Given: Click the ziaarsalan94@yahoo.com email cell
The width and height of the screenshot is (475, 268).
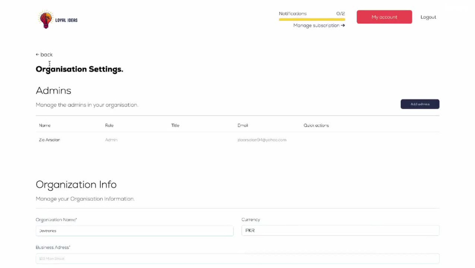Looking at the screenshot, I should (262, 140).
